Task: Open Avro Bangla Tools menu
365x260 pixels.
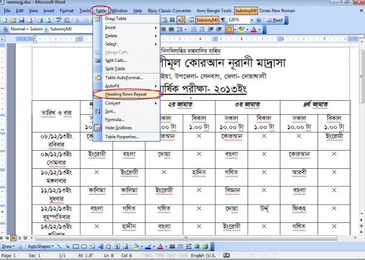Action: (214, 11)
